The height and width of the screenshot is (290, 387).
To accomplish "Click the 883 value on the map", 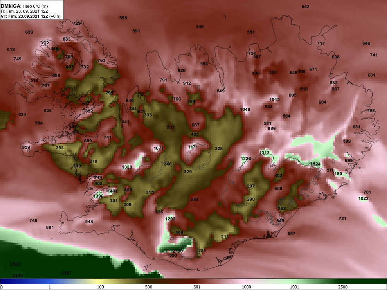I will (67, 39).
